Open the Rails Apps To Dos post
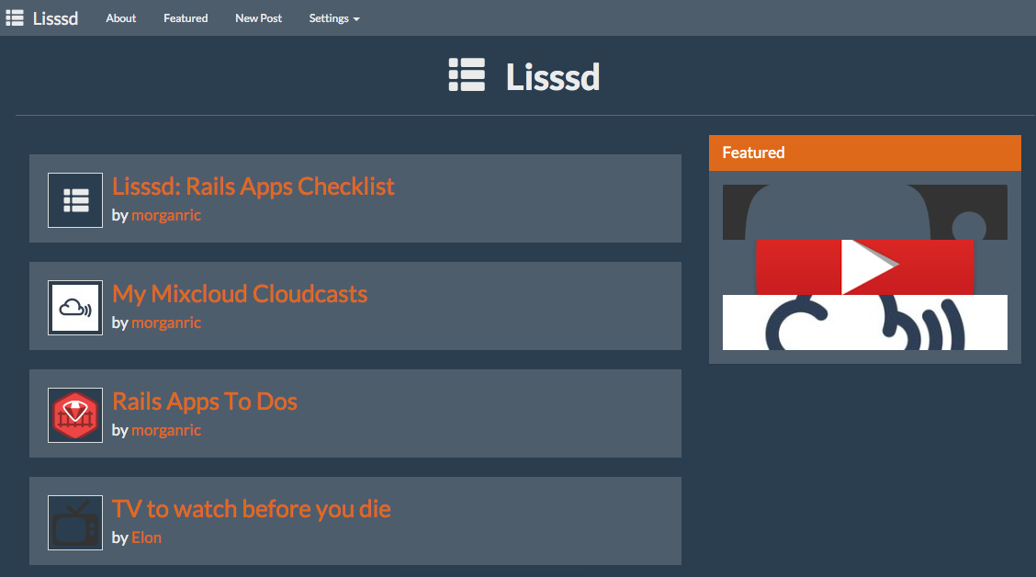Viewport: 1036px width, 577px height. tap(205, 402)
